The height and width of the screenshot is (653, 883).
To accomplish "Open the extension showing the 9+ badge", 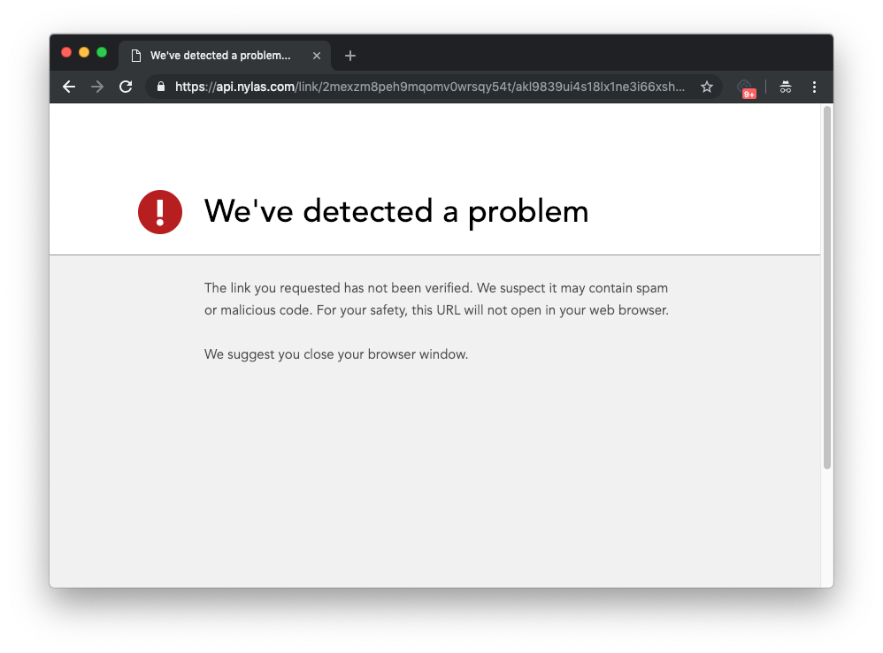I will pos(745,87).
